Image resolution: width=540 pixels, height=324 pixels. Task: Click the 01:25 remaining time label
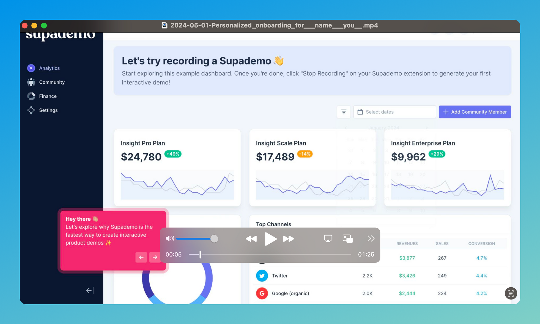(366, 254)
